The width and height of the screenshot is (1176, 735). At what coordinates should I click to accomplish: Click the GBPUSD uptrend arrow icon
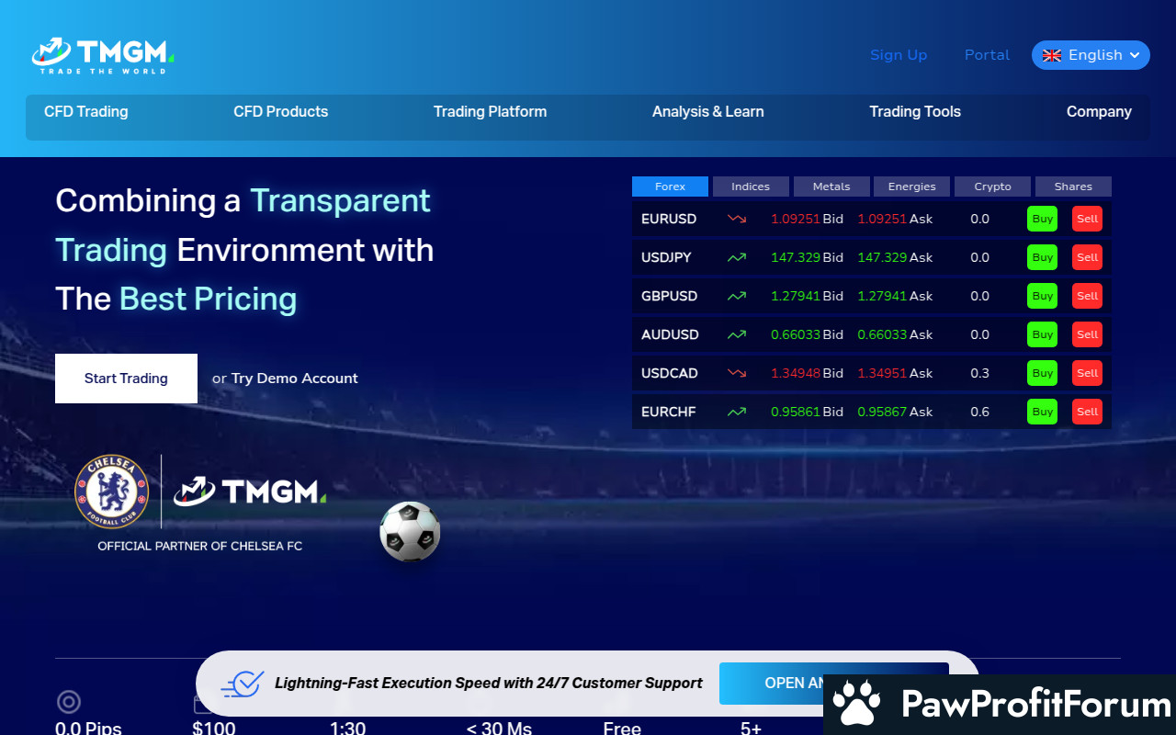tap(737, 296)
